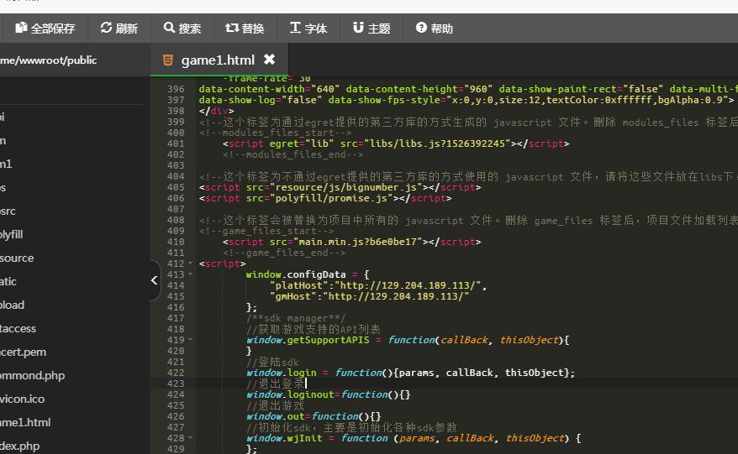The width and height of the screenshot is (738, 454).
Task: Click window.getSupportAPIS in the code
Action: coord(308,339)
